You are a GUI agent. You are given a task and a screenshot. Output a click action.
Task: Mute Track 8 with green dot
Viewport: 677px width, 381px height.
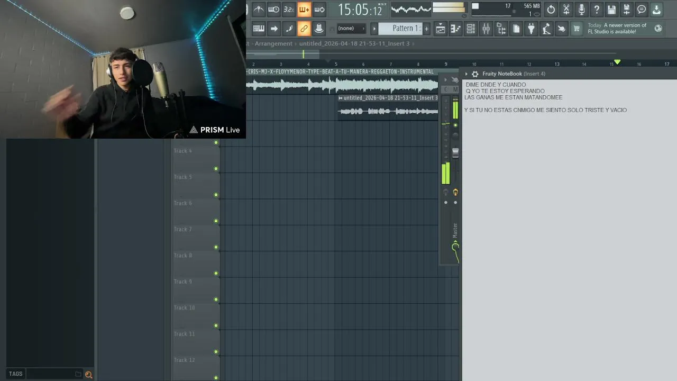point(216,274)
